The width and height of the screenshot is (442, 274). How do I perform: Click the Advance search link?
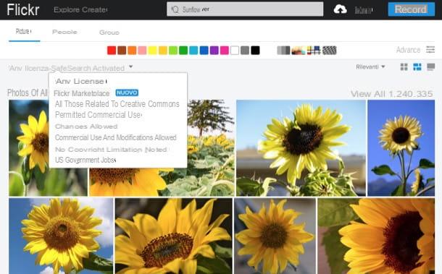pos(408,50)
